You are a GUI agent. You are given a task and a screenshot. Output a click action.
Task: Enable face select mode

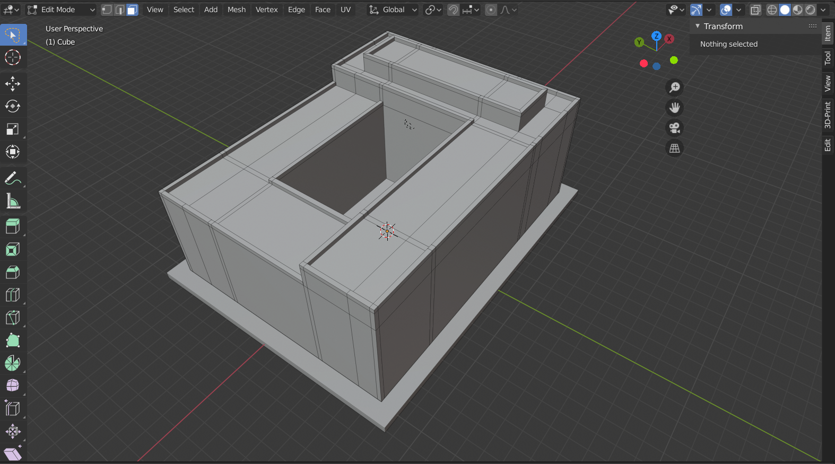[133, 10]
